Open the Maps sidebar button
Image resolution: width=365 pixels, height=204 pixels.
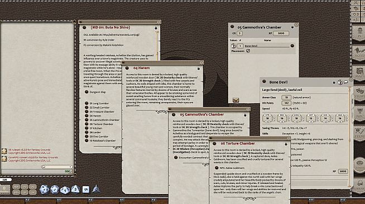click(x=359, y=73)
